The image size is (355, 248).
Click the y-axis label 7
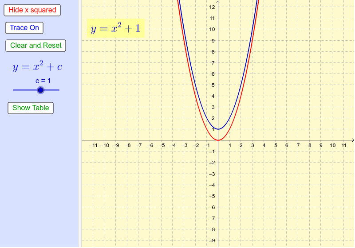tap(213, 63)
